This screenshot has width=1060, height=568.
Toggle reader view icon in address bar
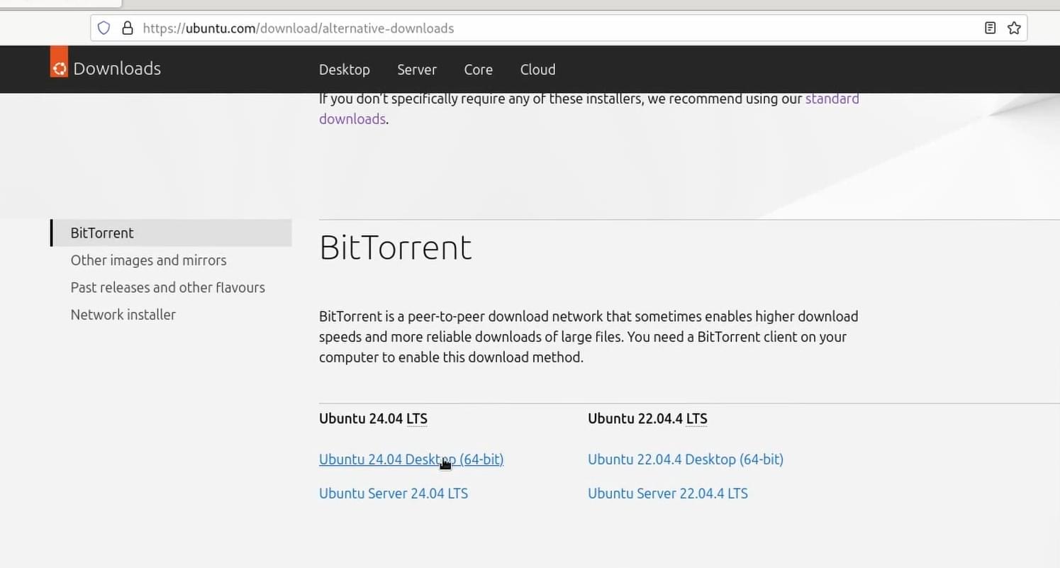991,28
